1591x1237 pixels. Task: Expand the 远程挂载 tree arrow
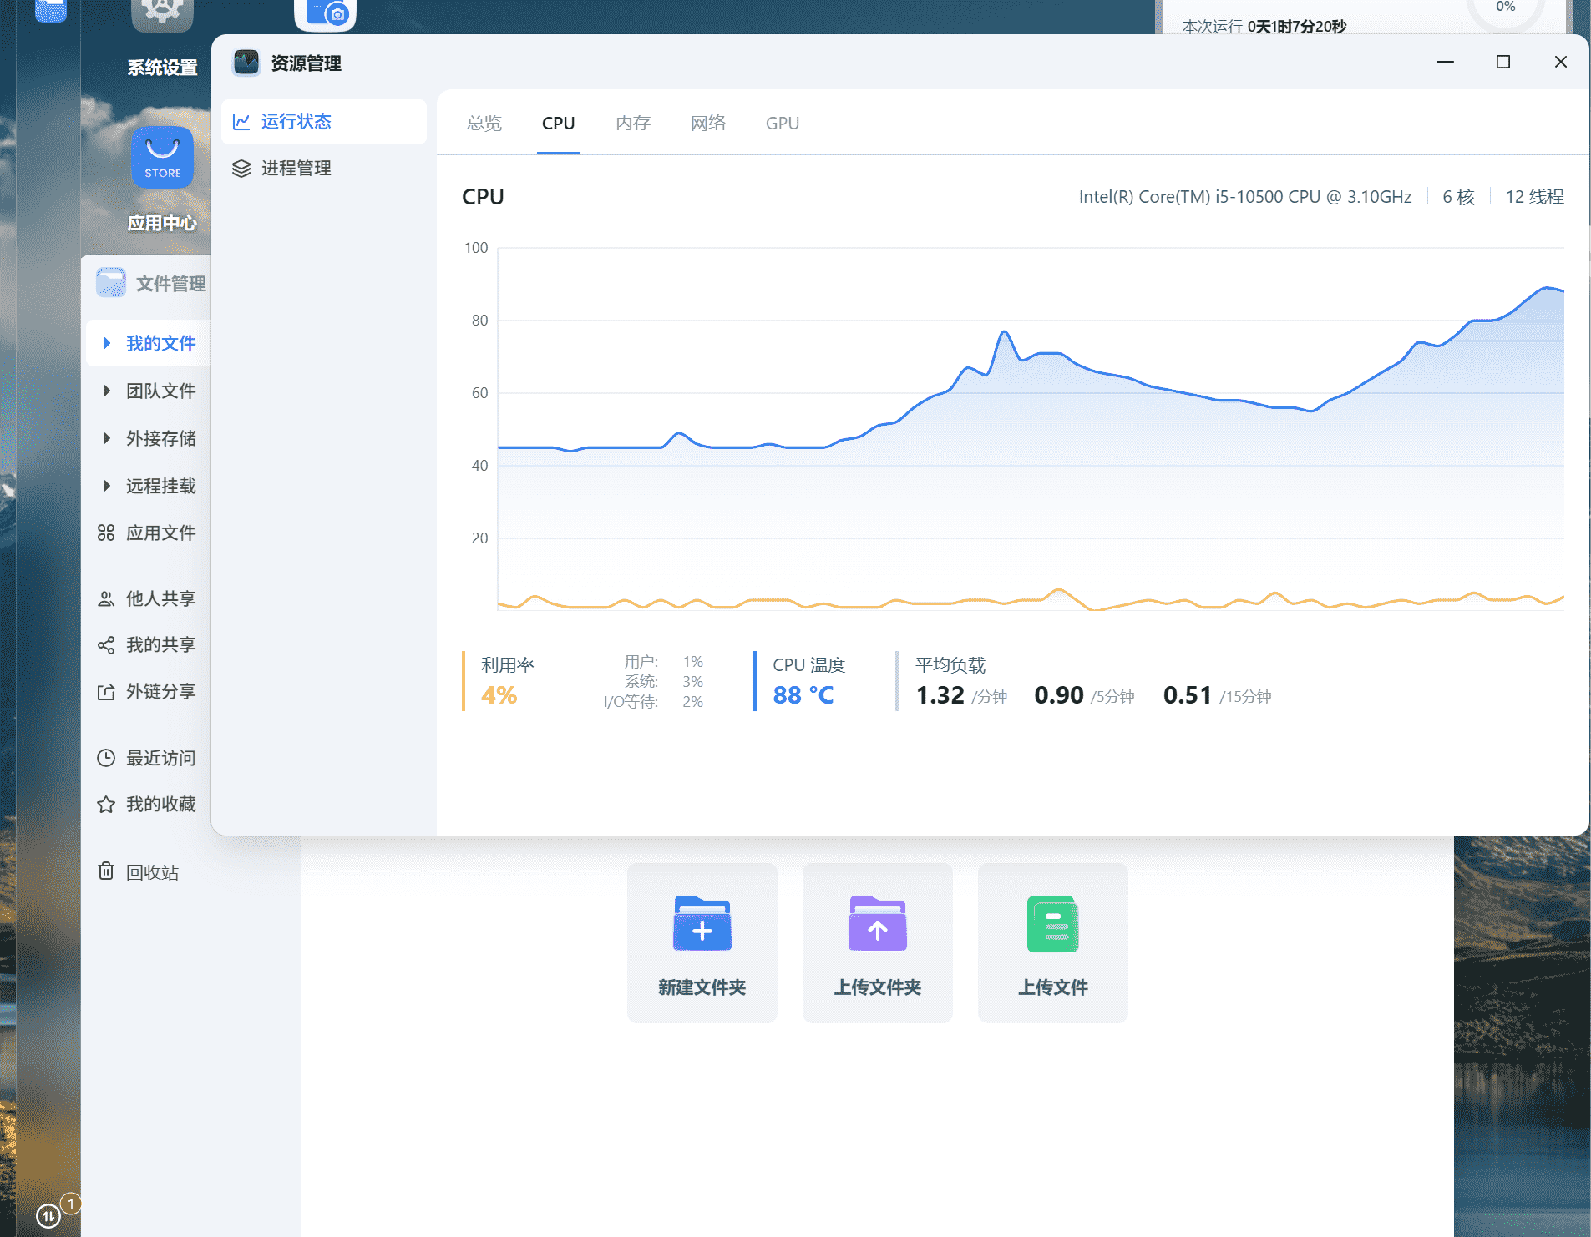coord(106,486)
